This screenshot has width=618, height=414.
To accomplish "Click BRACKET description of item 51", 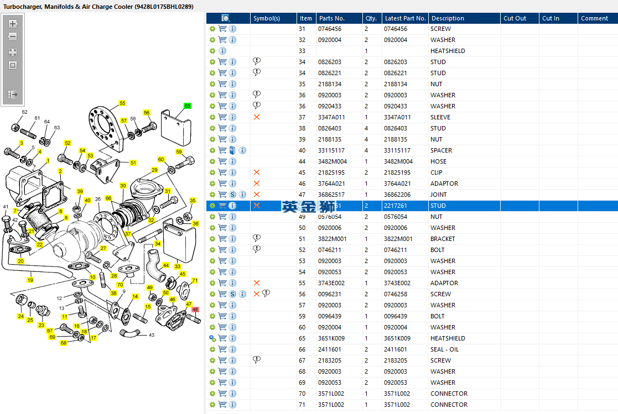I will [443, 239].
